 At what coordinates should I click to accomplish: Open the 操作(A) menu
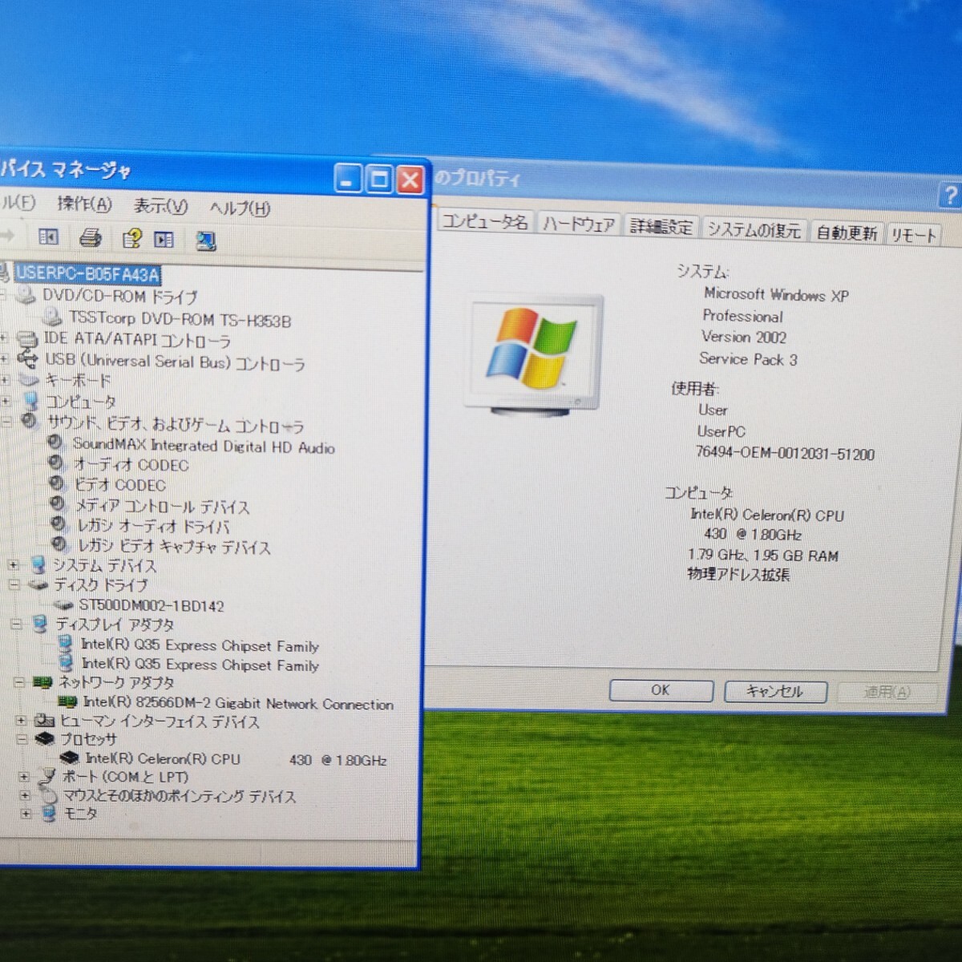coord(84,204)
